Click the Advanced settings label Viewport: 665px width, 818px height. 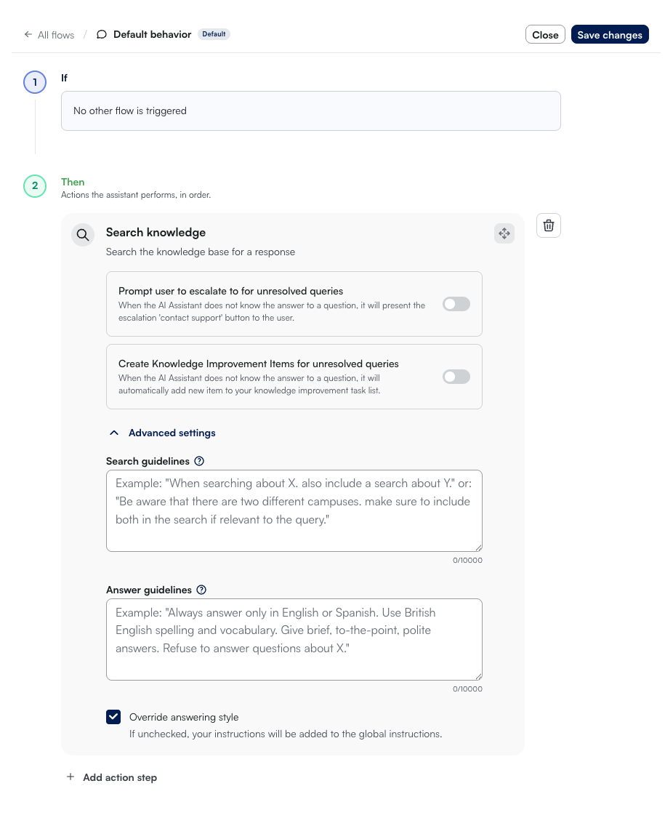(x=172, y=433)
